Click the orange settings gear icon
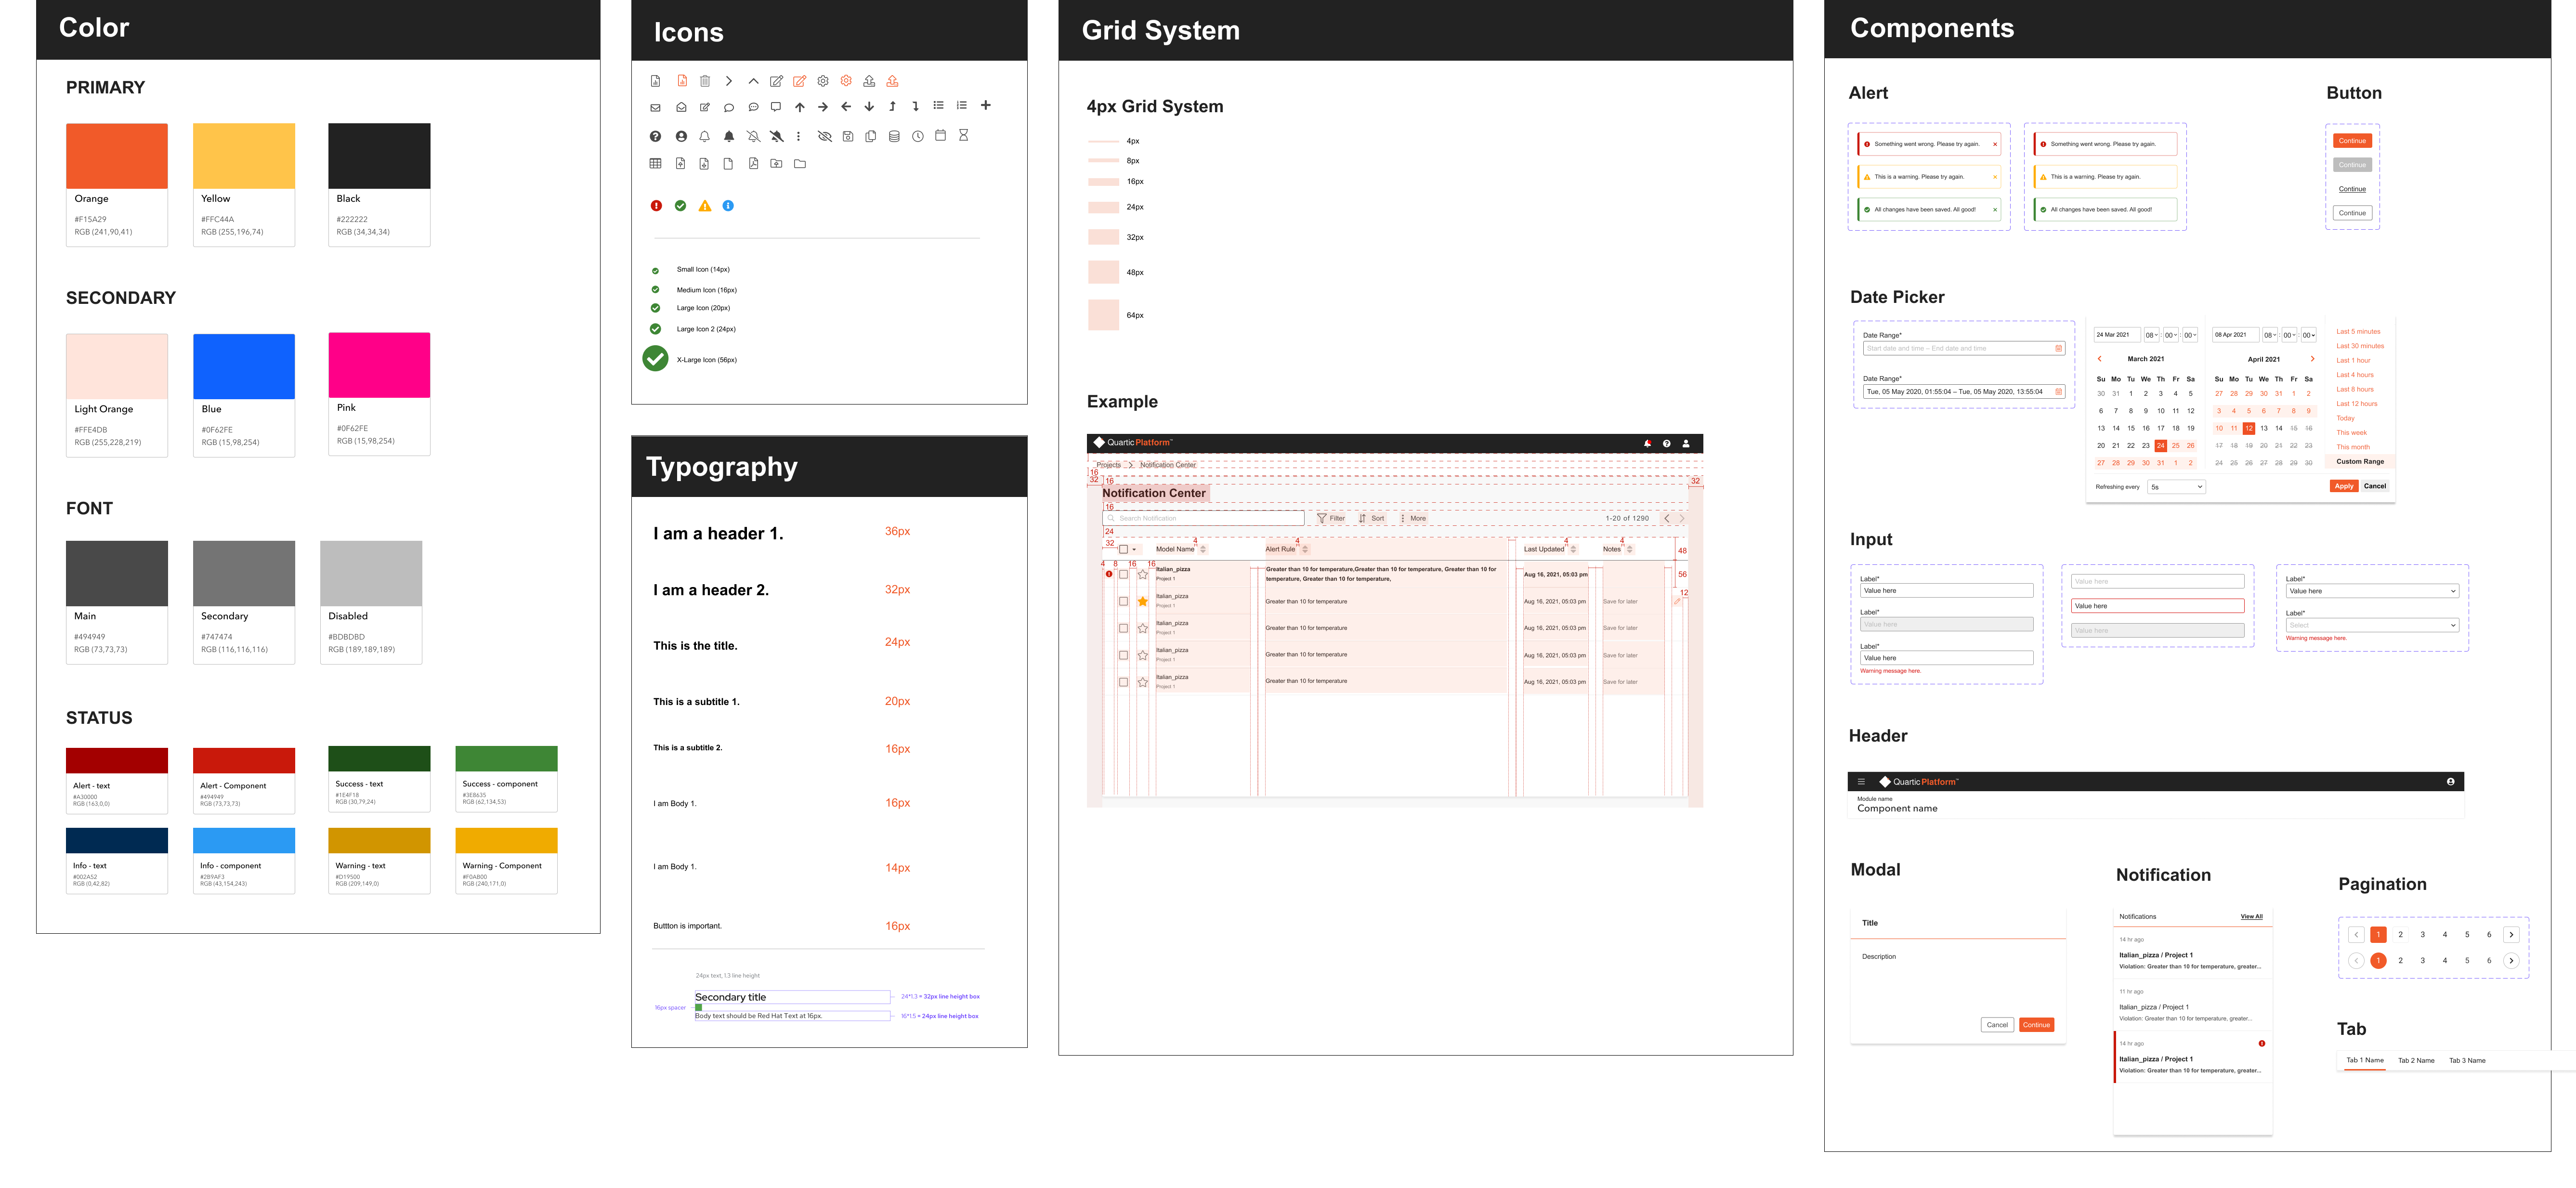Viewport: 2576px width, 1188px height. [846, 81]
